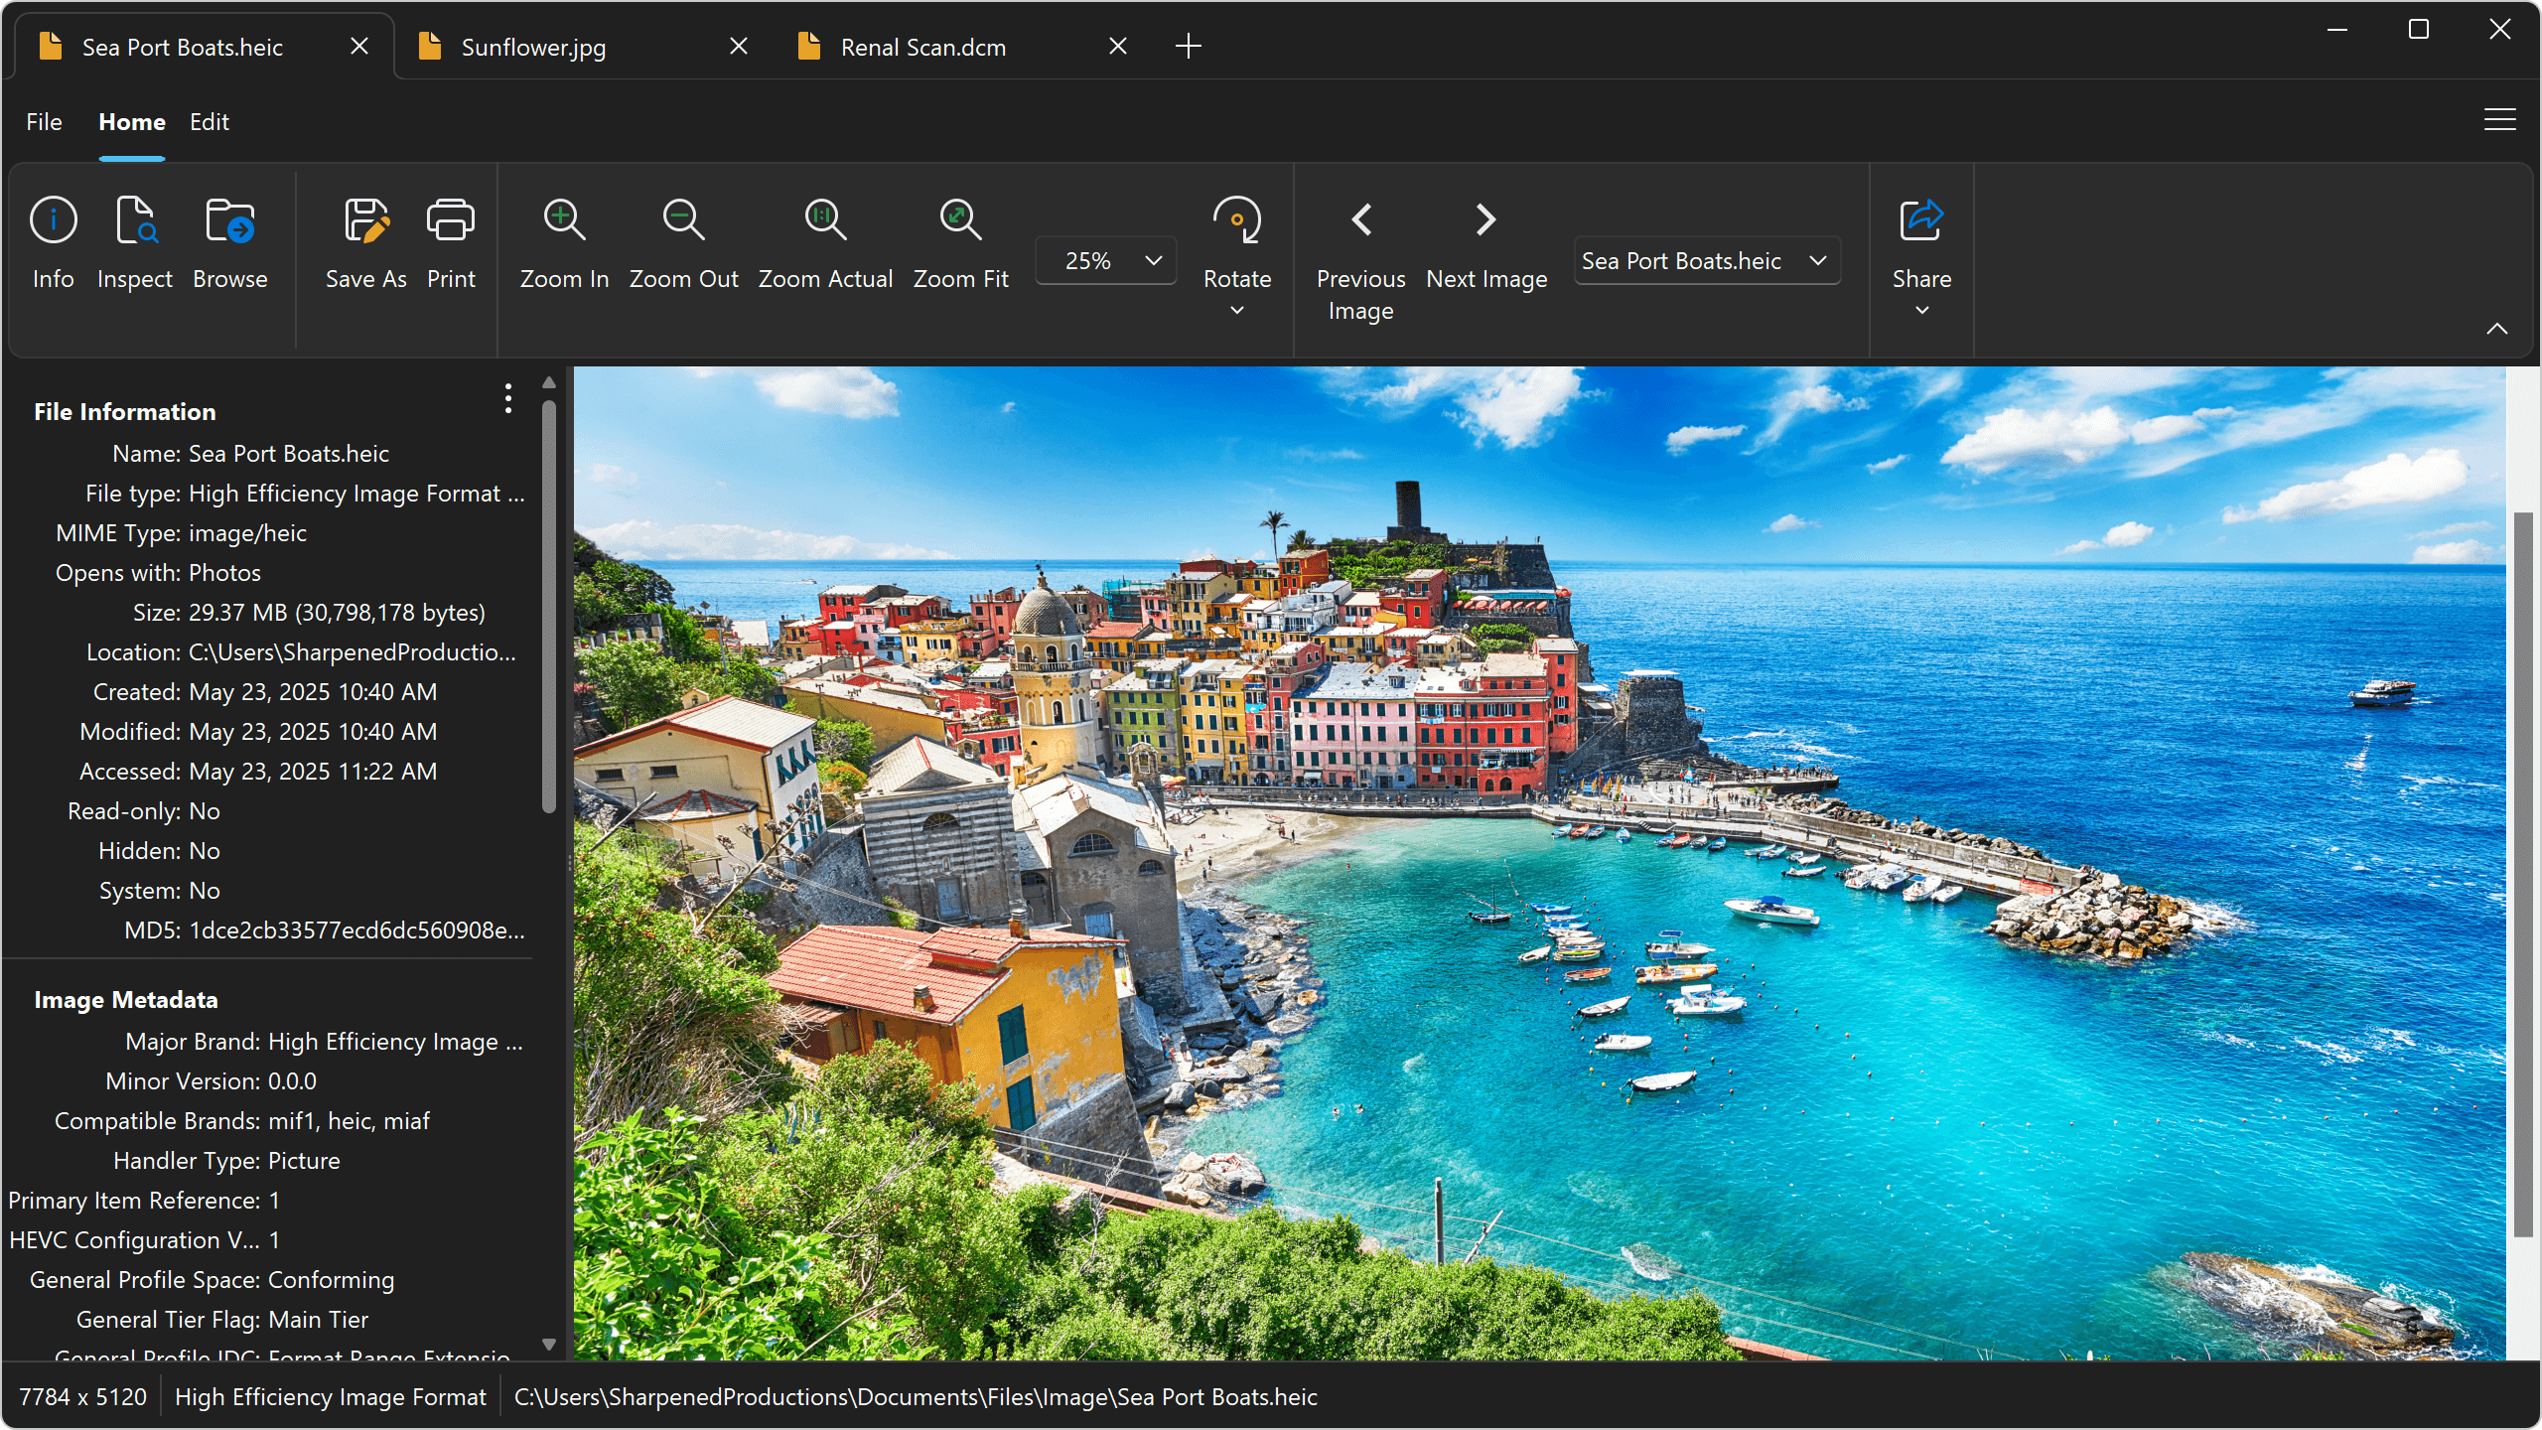This screenshot has height=1430, width=2542.
Task: Click Zoom Out in the toolbar
Action: point(683,219)
